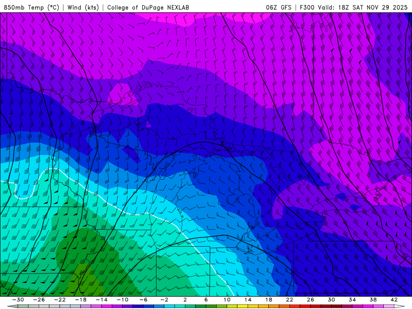412x309 pixels.
Task: Select the 34 color scale label
Action: [352, 300]
